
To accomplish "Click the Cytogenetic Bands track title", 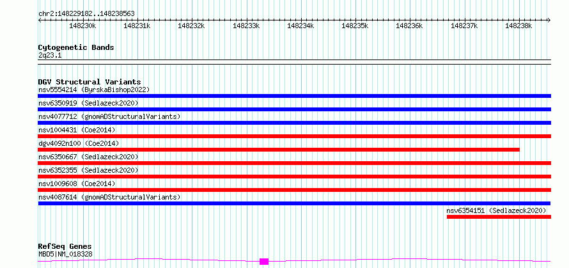I will (76, 47).
